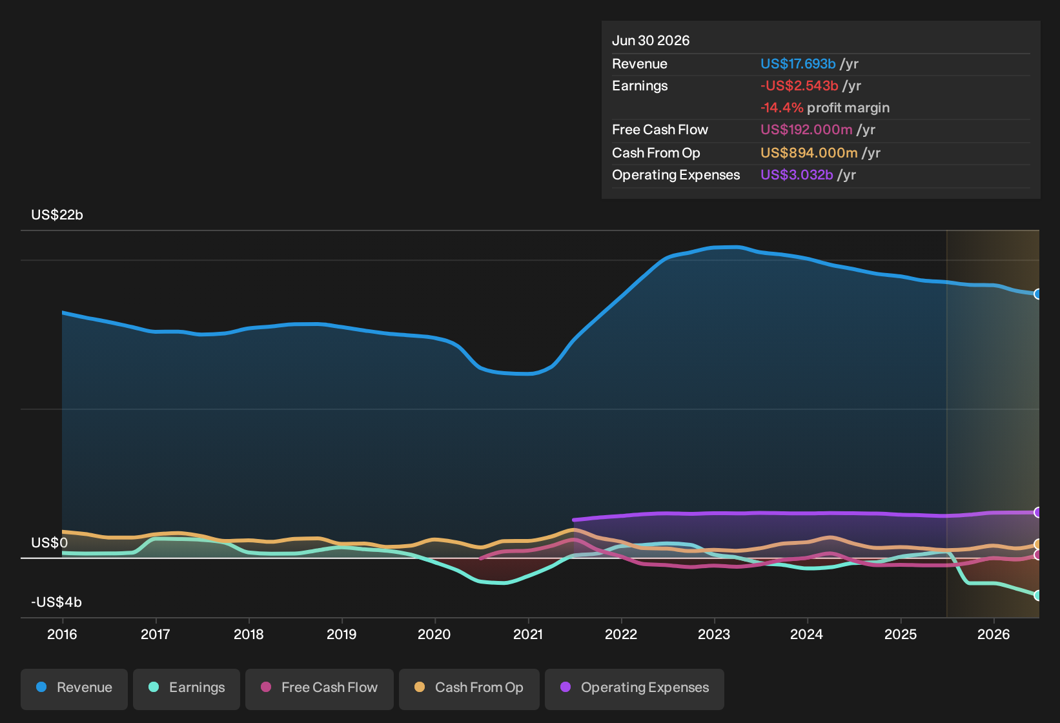This screenshot has width=1060, height=723.
Task: Click the US$894.000m cash from op value
Action: tap(809, 153)
